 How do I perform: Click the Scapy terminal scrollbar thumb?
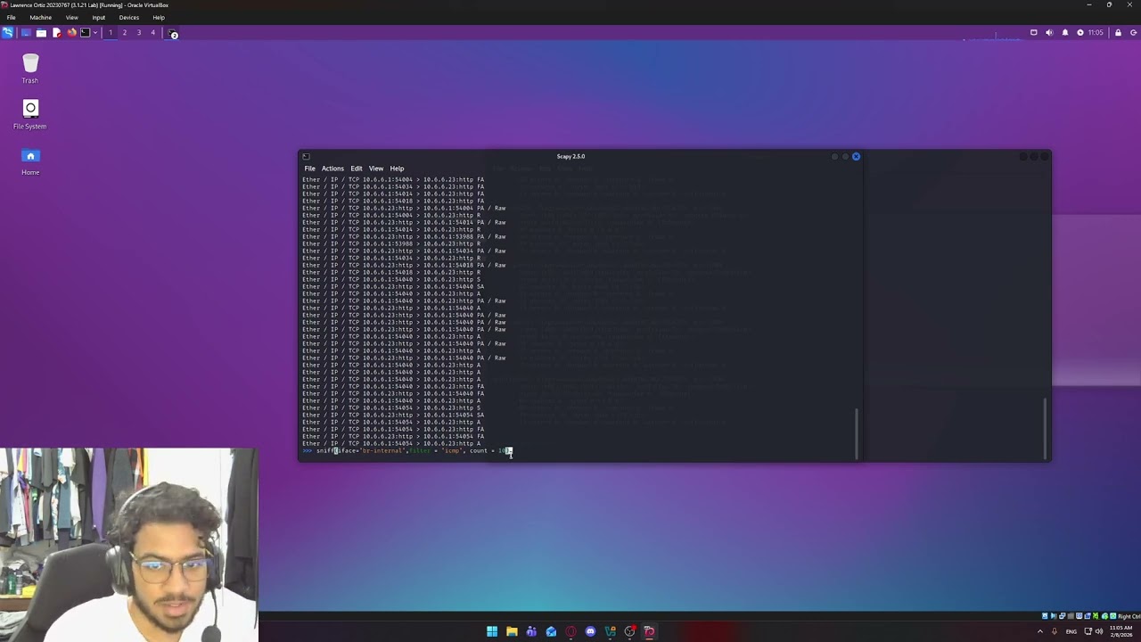[857, 432]
